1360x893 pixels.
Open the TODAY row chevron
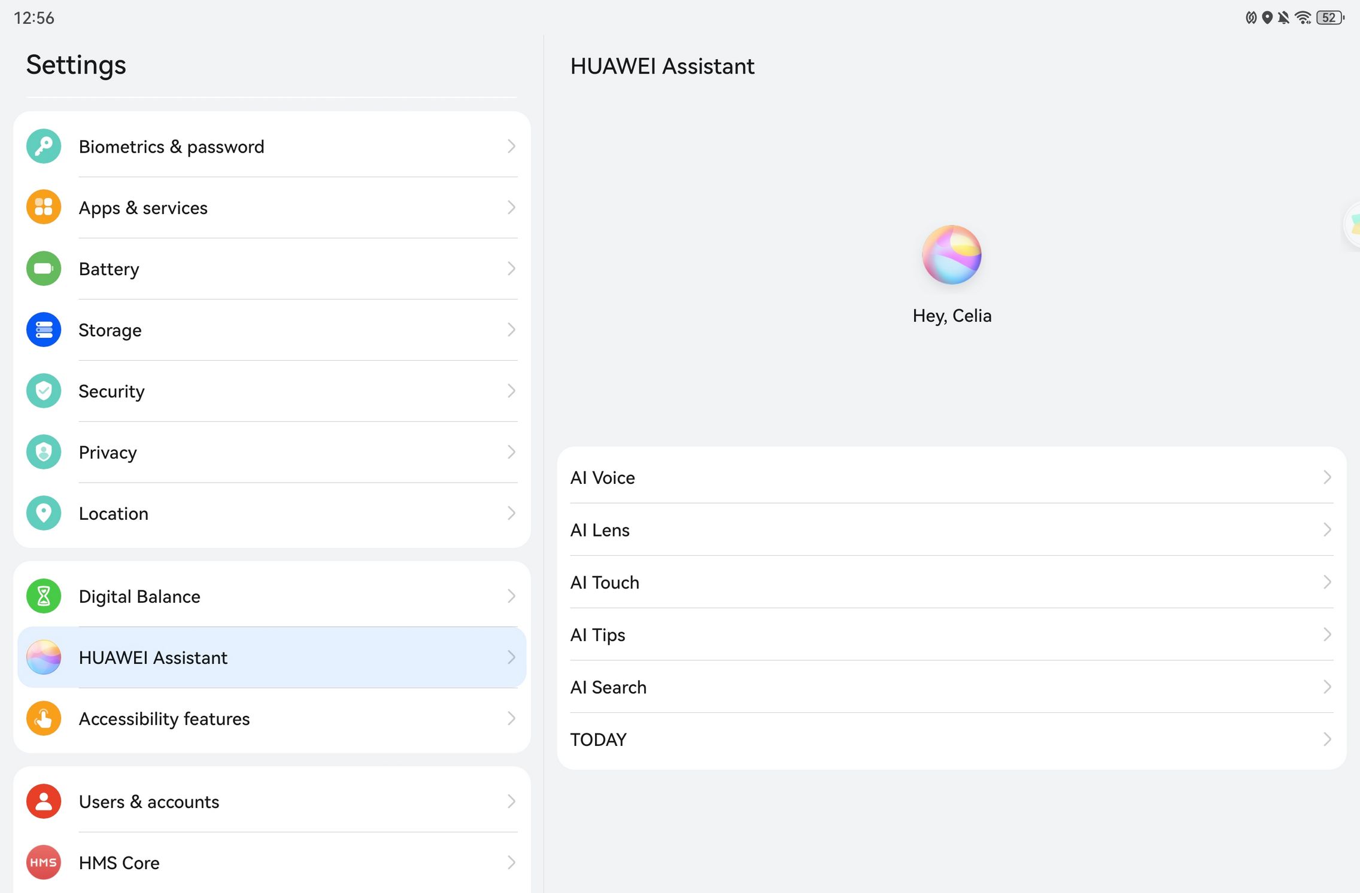click(x=1326, y=740)
